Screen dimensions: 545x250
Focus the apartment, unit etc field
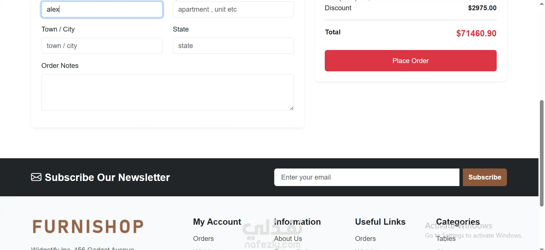pos(233,9)
